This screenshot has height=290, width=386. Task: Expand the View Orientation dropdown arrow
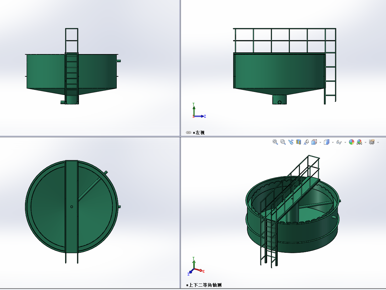[320, 143]
